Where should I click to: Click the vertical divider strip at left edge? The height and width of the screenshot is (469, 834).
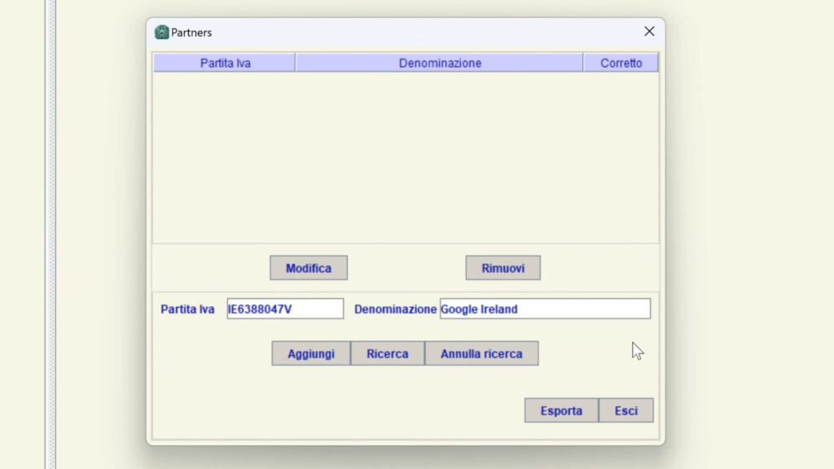pyautogui.click(x=50, y=234)
